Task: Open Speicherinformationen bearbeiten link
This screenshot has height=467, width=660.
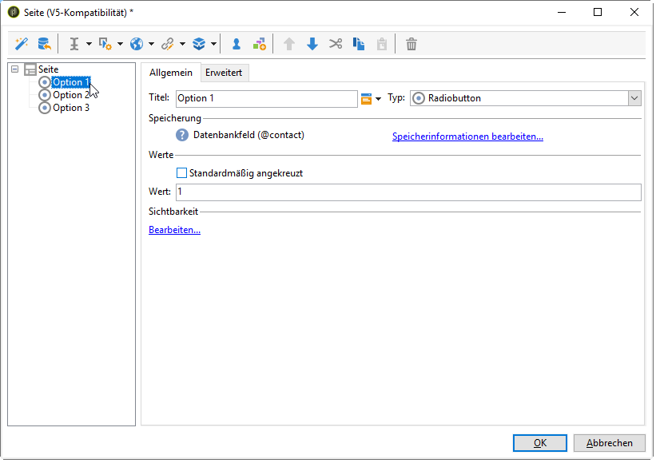Action: pos(467,137)
